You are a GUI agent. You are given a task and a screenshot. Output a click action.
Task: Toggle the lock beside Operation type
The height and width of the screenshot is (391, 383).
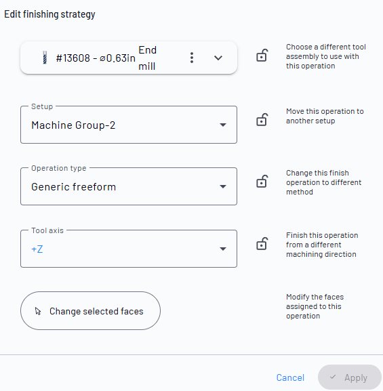click(262, 182)
